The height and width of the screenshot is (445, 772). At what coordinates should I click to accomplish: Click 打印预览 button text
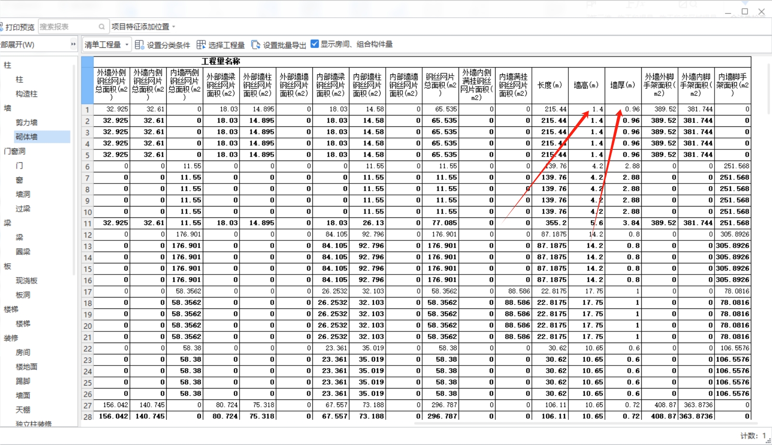click(20, 27)
